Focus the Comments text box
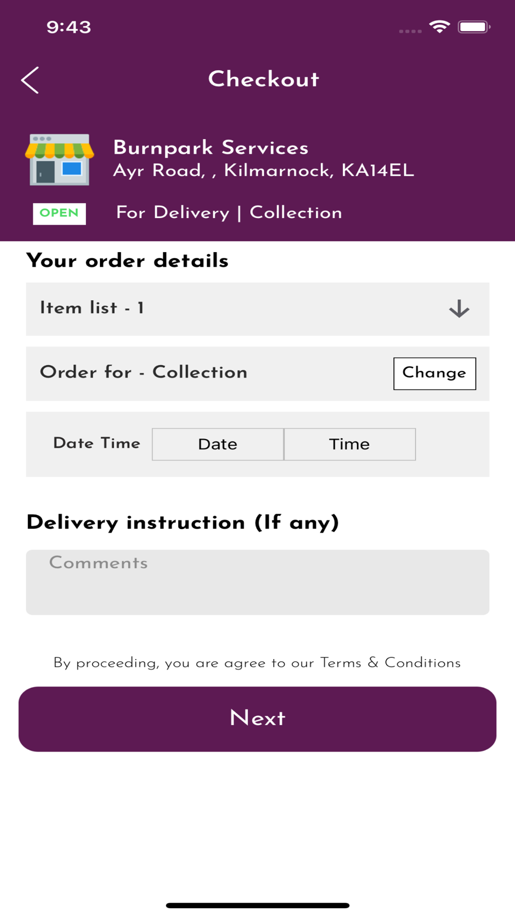 (257, 582)
